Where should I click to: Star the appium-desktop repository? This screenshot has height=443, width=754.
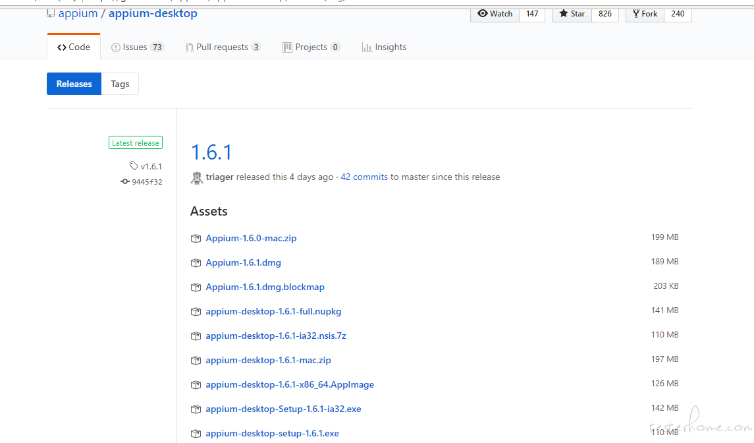pyautogui.click(x=572, y=14)
